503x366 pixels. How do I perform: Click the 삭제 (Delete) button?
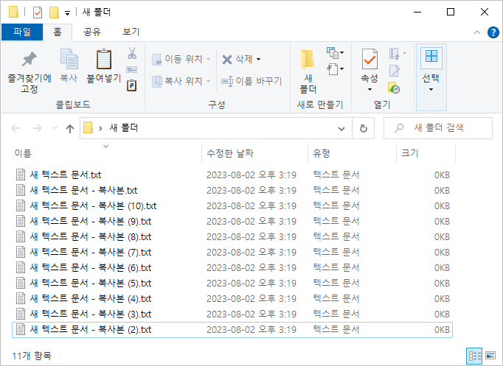(x=237, y=59)
